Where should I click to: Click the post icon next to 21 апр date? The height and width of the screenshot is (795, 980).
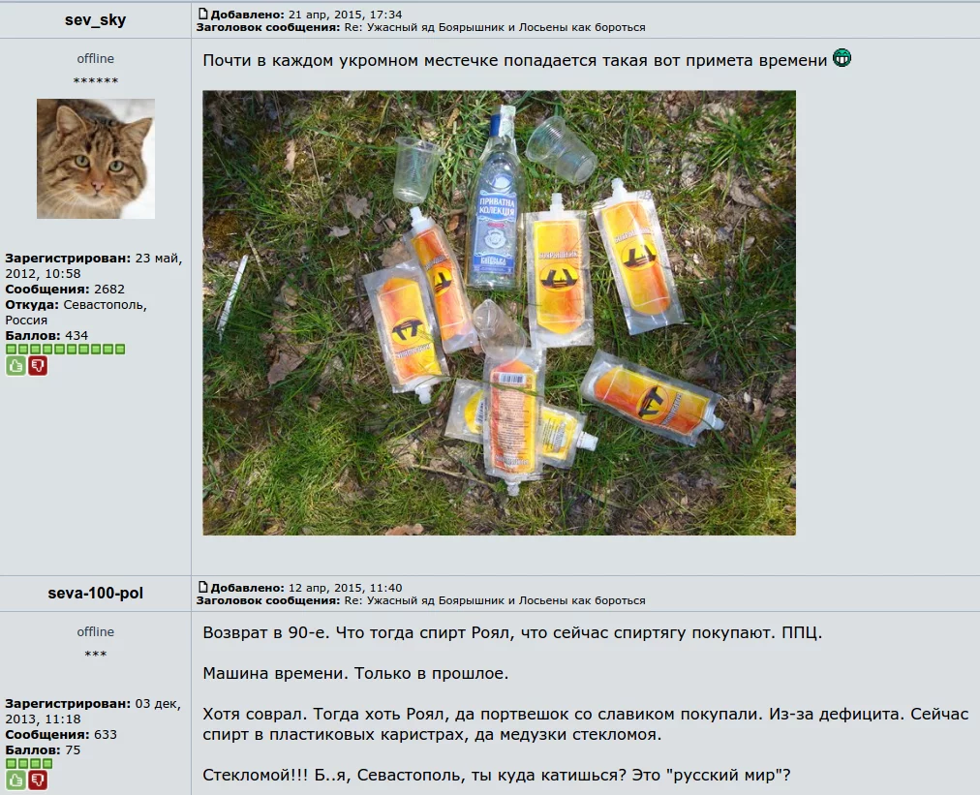pos(202,14)
